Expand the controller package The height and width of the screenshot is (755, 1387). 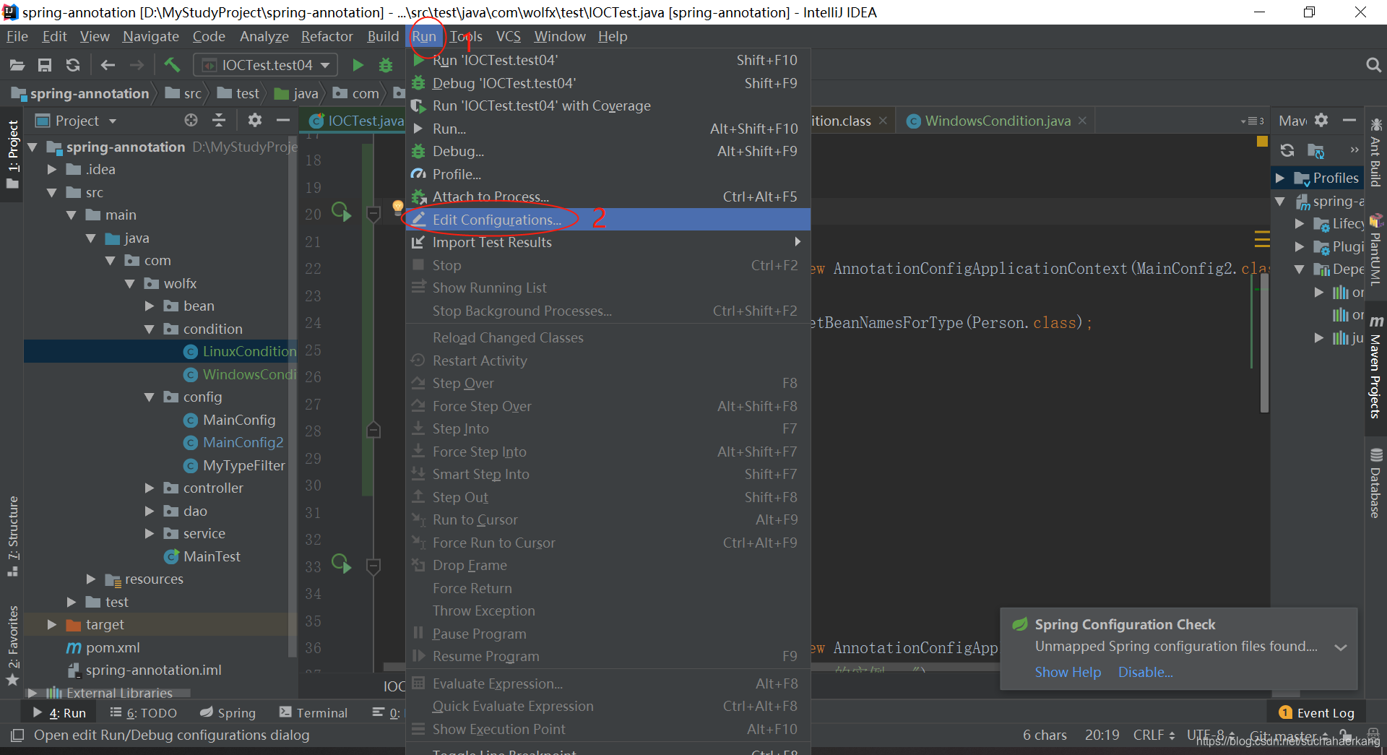pos(150,488)
